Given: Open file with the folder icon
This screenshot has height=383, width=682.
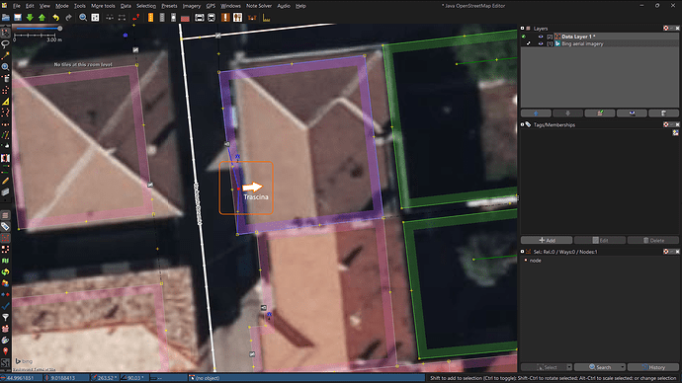Looking at the screenshot, I should (x=6, y=18).
